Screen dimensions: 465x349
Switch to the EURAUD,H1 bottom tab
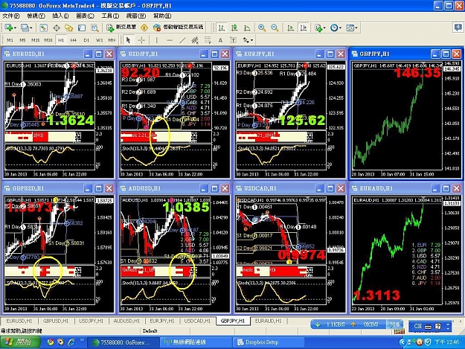[x=268, y=321]
